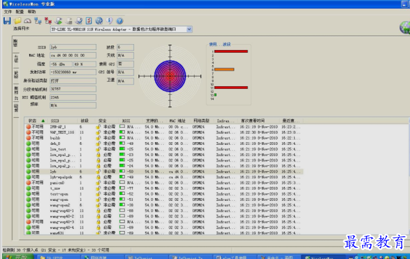410x259 pixels.
Task: Click the printer icon with green arrow
Action: [x=58, y=20]
